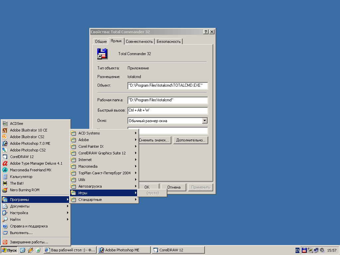Viewport: 340px width, 255px height.
Task: Open Adobe Photoshop CS2
Action: 36,150
